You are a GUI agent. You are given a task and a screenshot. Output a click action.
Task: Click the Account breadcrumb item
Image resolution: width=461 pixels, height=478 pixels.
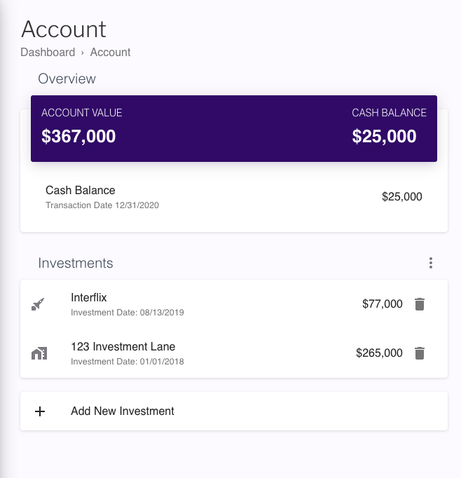coord(110,52)
